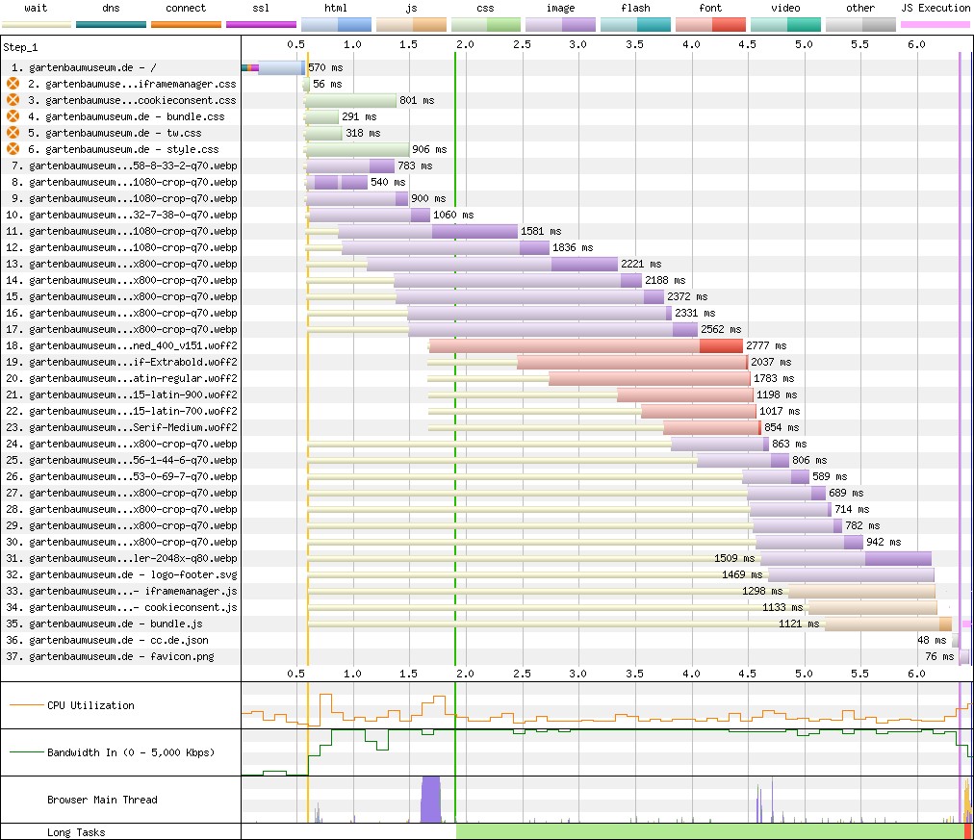Select the 'flash' legend swatch

pos(635,25)
